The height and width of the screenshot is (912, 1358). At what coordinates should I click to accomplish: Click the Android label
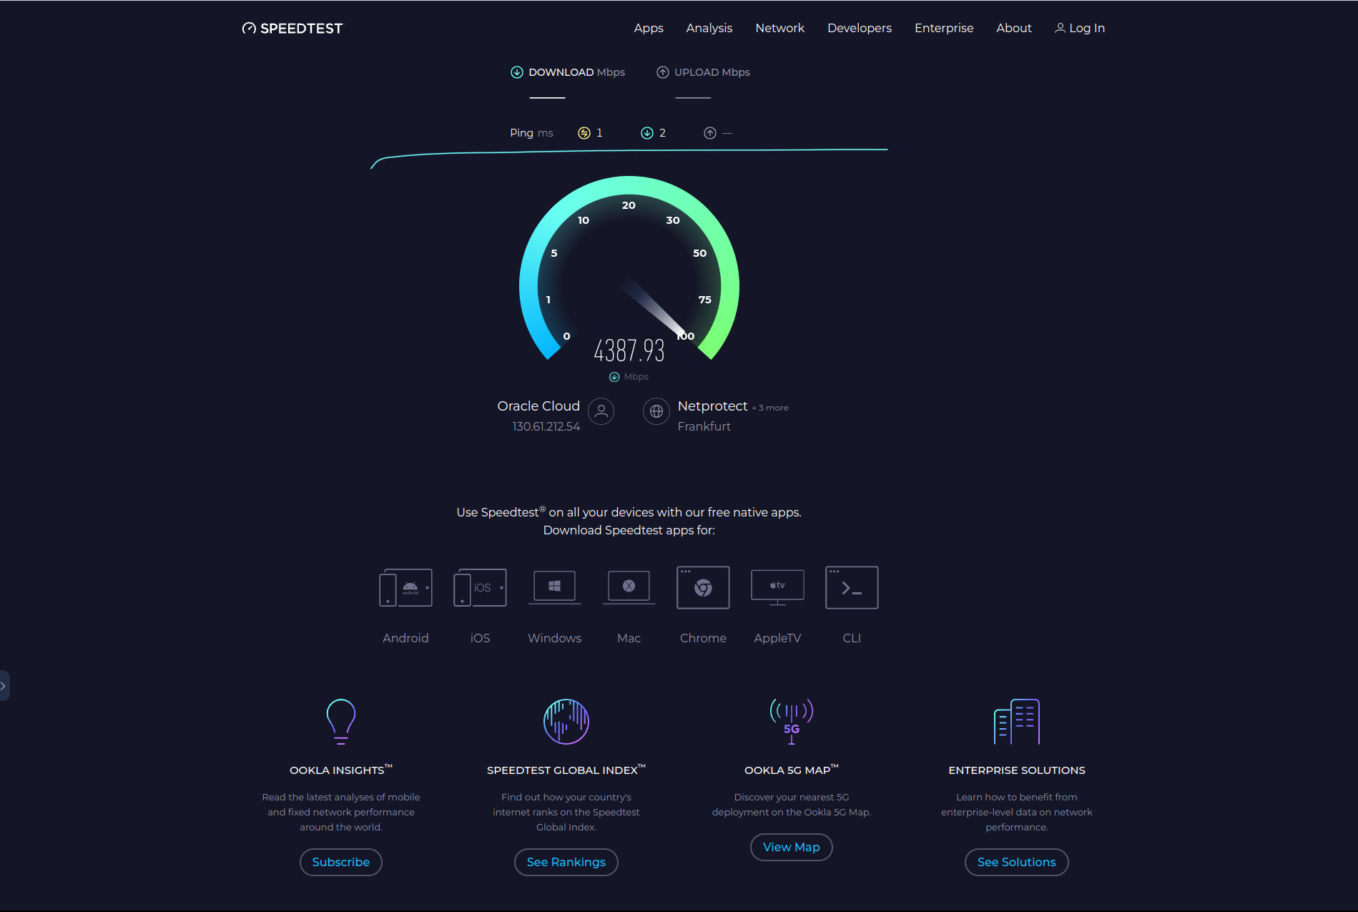point(405,638)
